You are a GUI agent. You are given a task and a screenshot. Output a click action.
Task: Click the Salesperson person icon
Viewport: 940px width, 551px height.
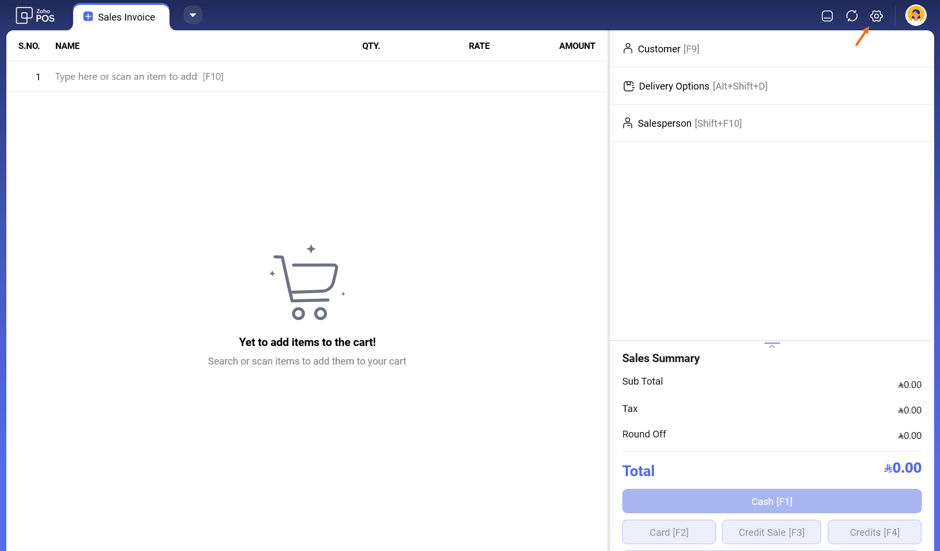628,123
